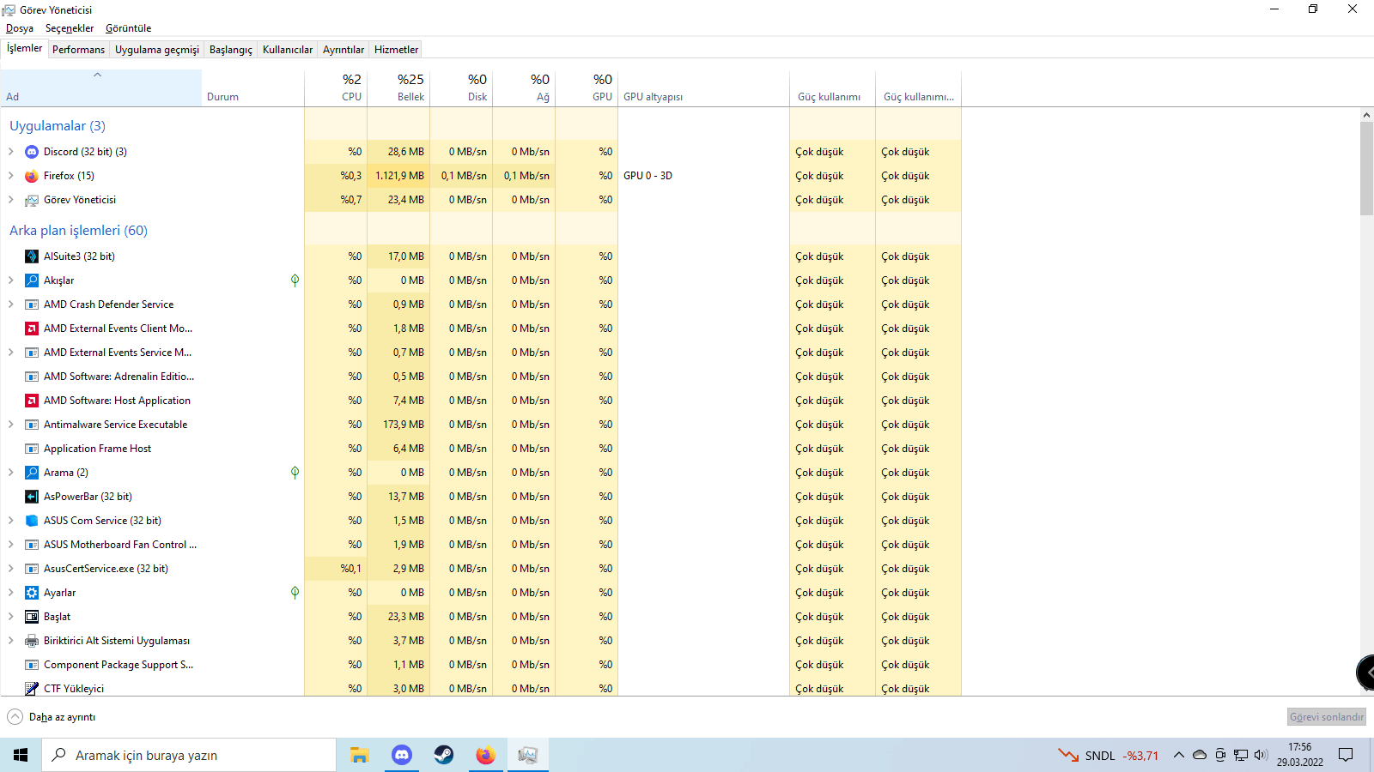This screenshot has width=1374, height=772.
Task: Select the Arka plan işlemleri (60) header
Action: point(78,231)
